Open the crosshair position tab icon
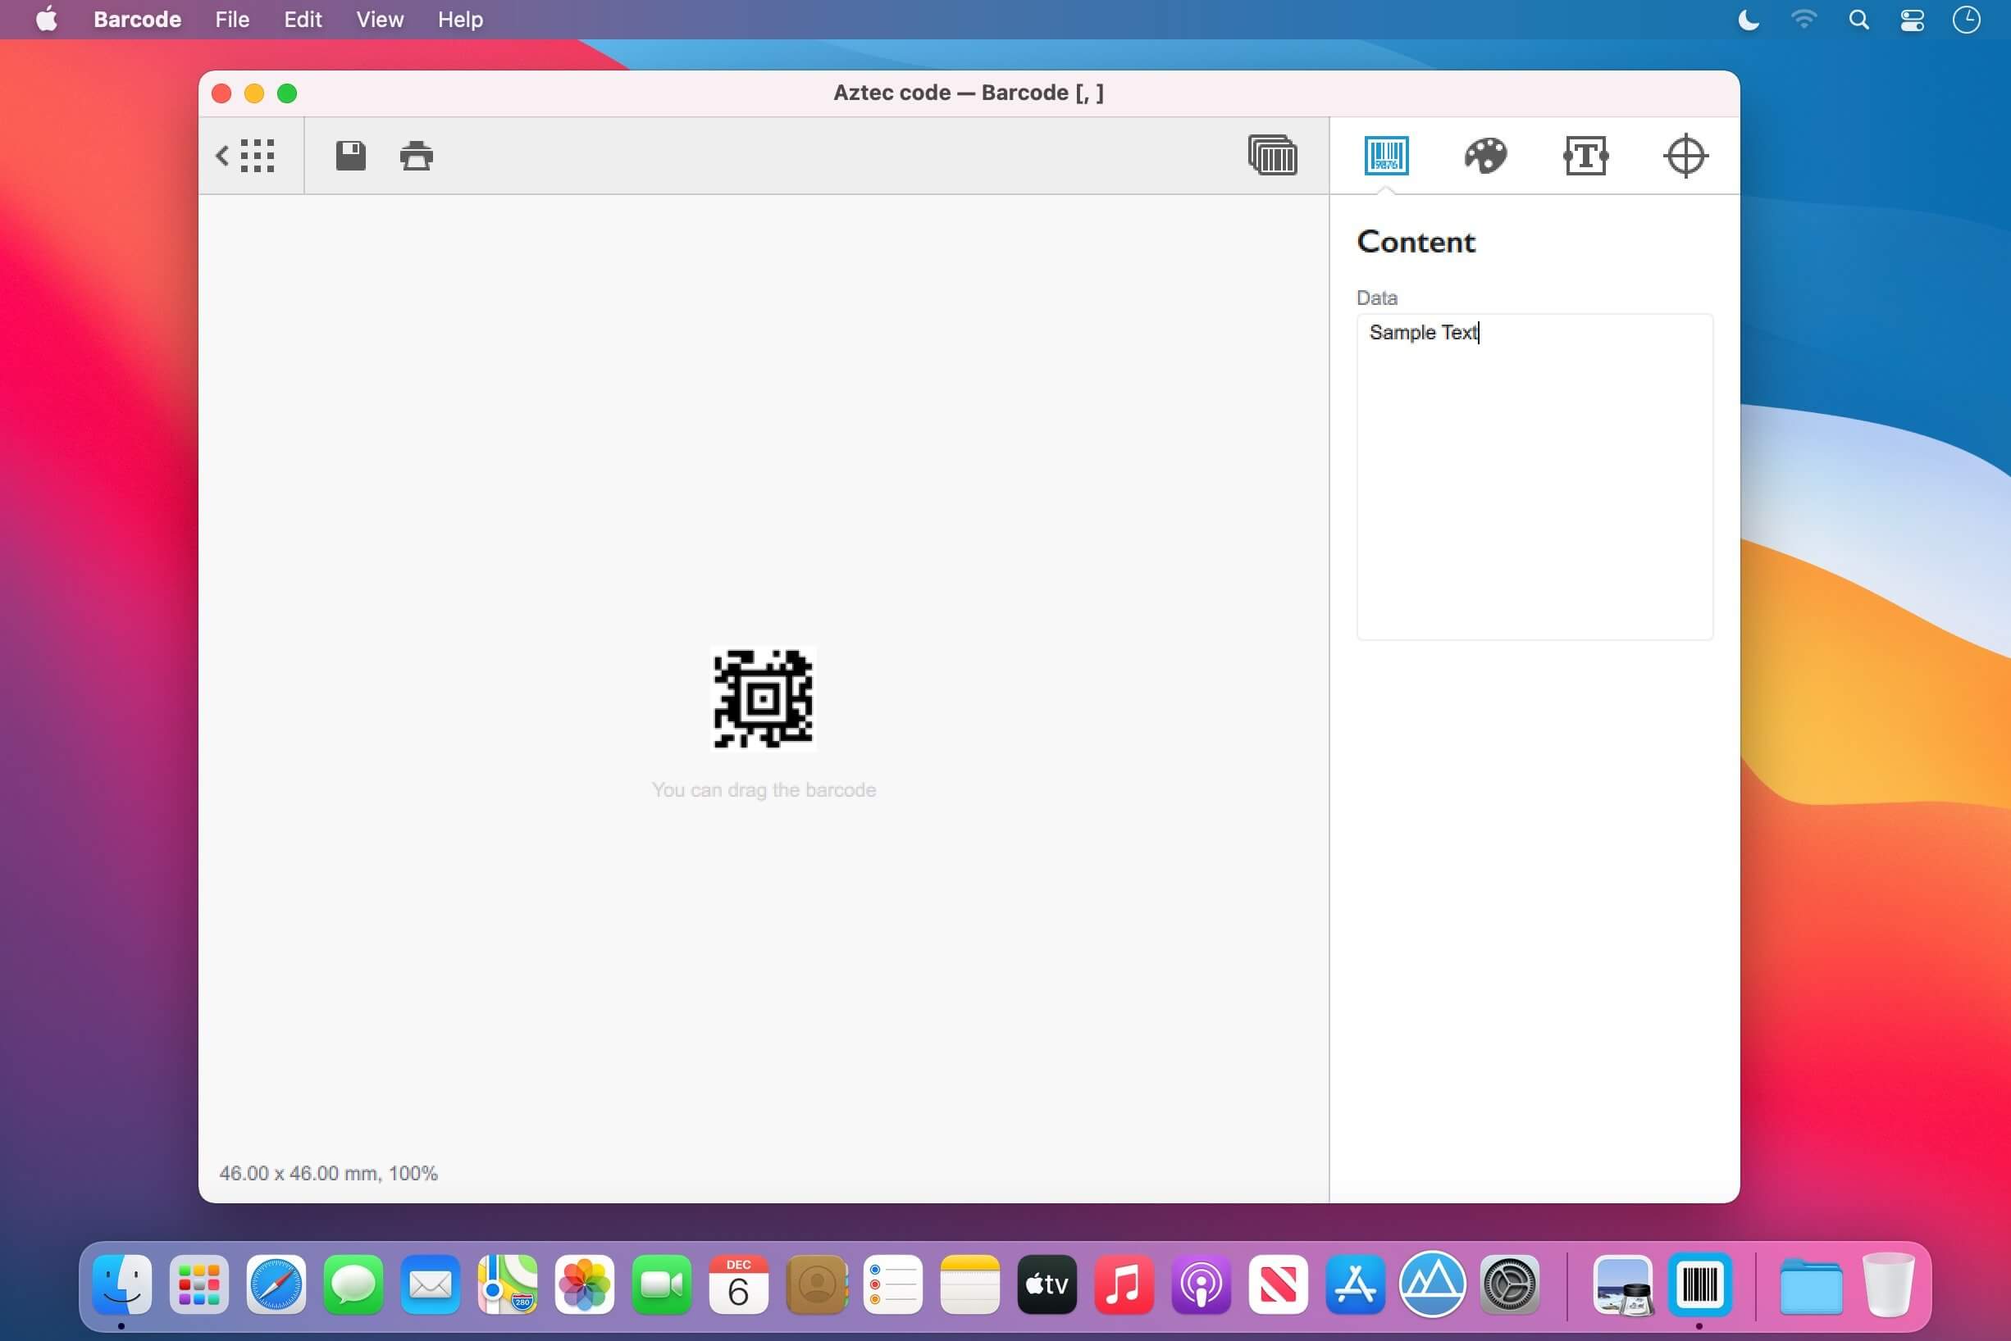Screen dimensions: 2011x1341 1685,156
